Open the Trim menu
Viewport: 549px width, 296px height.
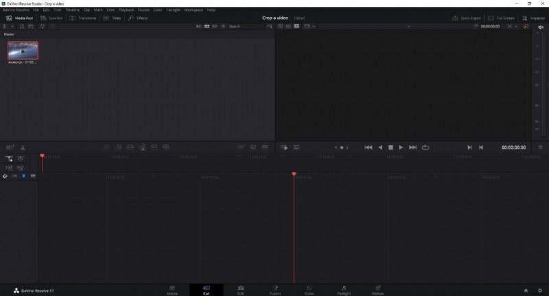(58, 10)
